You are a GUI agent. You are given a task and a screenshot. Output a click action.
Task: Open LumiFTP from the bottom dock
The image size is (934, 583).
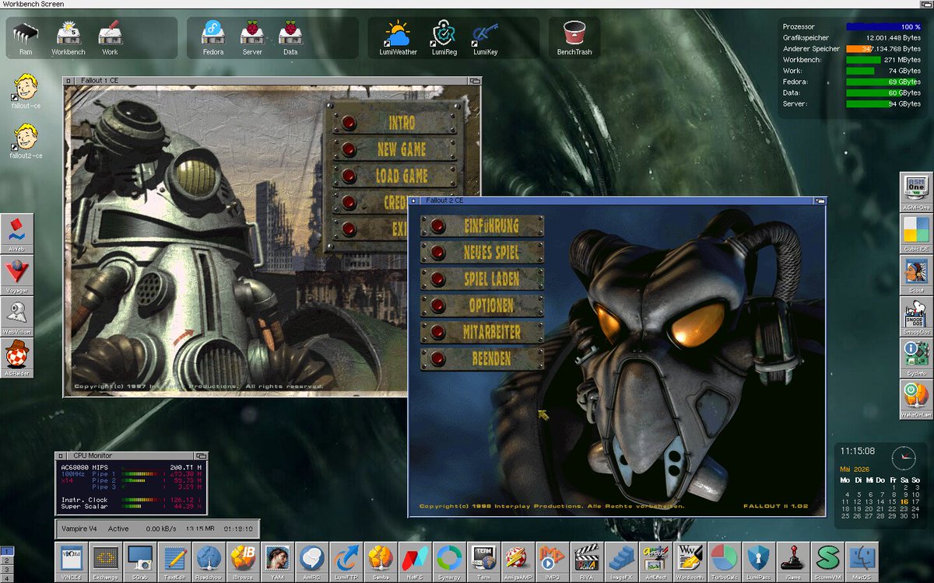click(x=346, y=562)
